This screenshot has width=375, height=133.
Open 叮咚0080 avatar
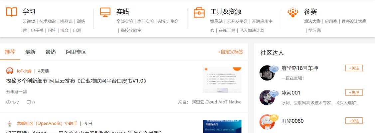267,122
